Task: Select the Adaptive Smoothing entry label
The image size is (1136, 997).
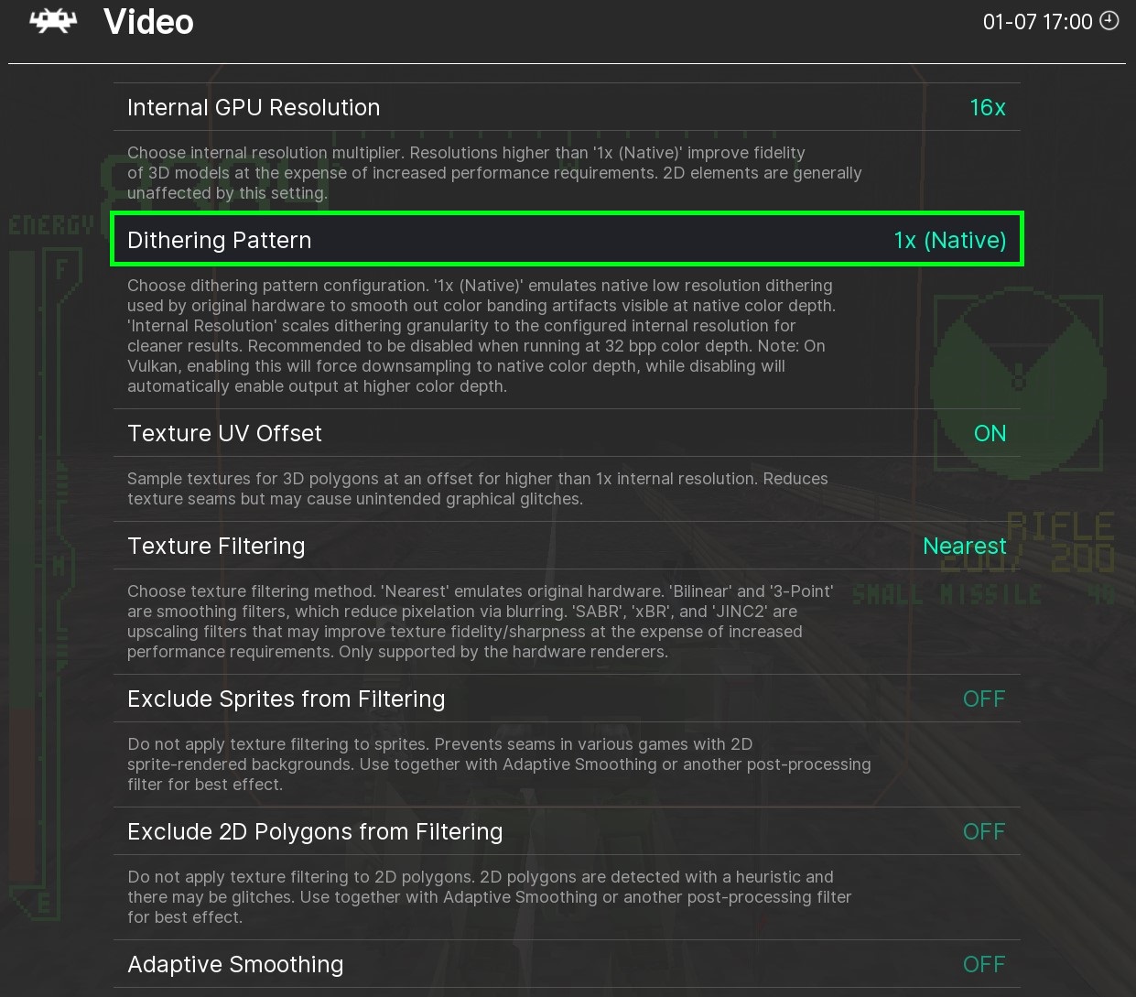Action: coord(235,964)
